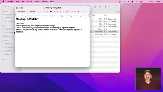Select the 38 KB RTF file row
Image resolution: width=163 pixels, height=92 pixels.
coord(104,29)
